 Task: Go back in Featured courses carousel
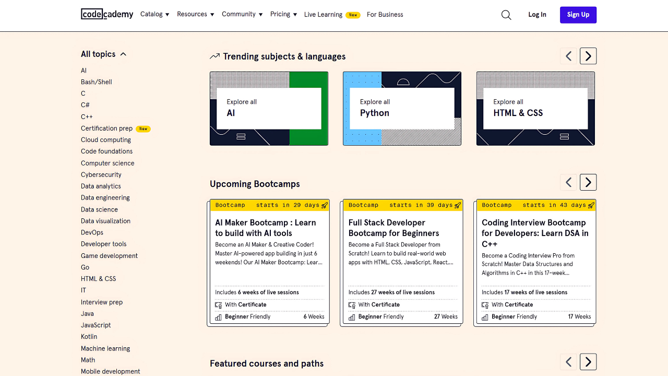click(568, 362)
